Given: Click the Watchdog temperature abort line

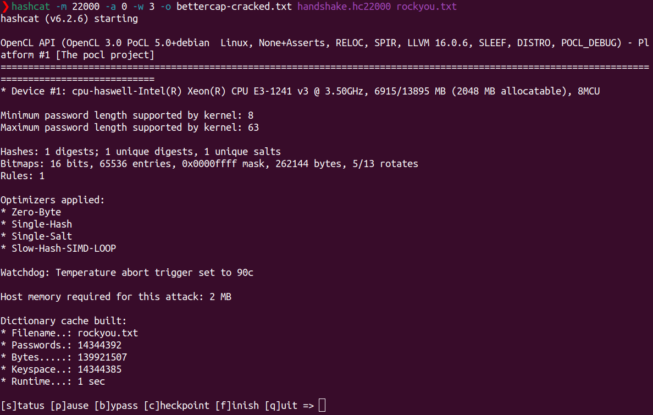Looking at the screenshot, I should 127,273.
